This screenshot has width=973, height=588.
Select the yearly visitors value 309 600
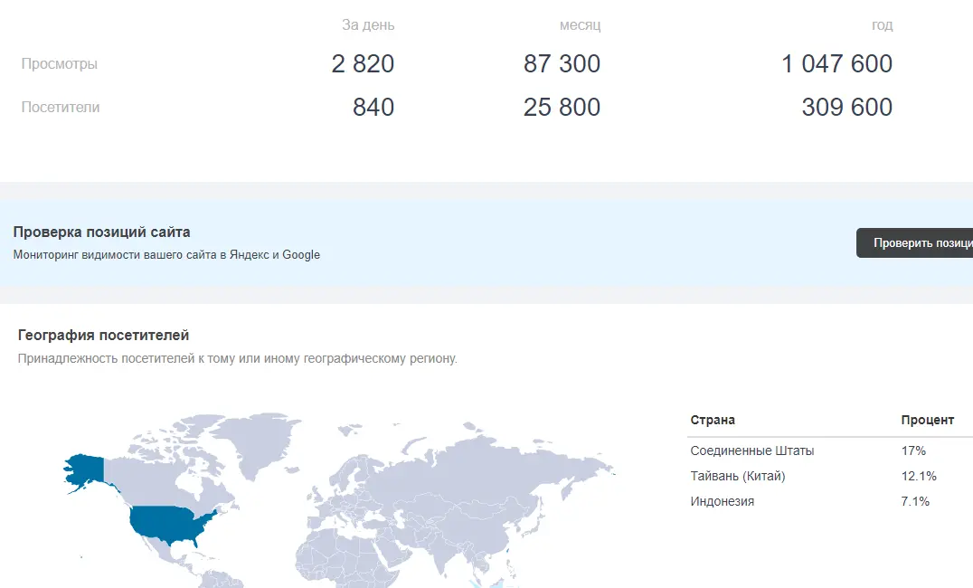tap(846, 107)
